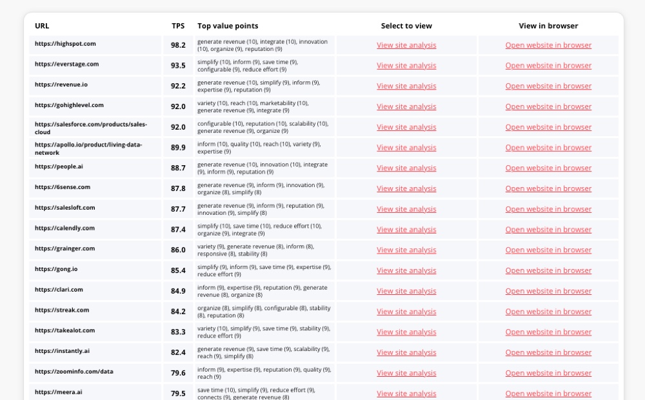View site analysis for calendly.com
Screen dimensions: 645x400
[x=406, y=230]
